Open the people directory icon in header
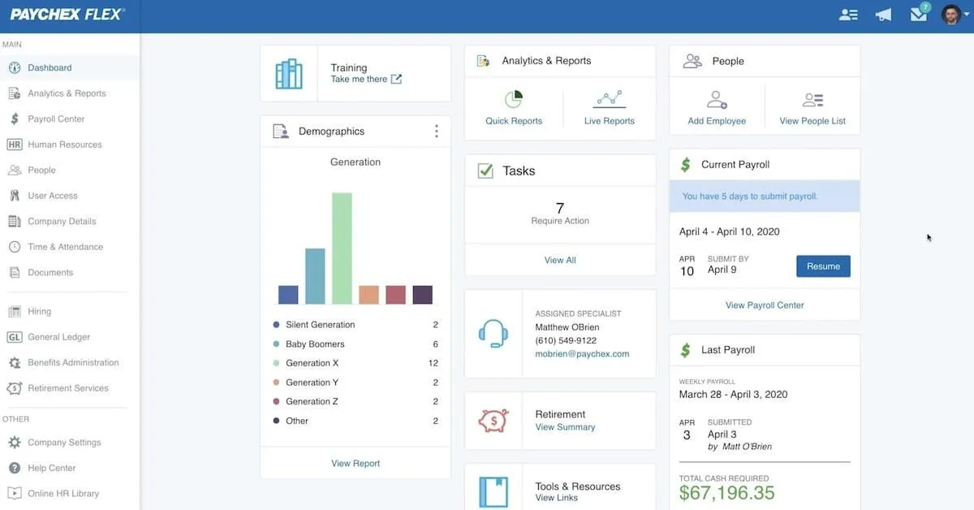 pyautogui.click(x=848, y=15)
